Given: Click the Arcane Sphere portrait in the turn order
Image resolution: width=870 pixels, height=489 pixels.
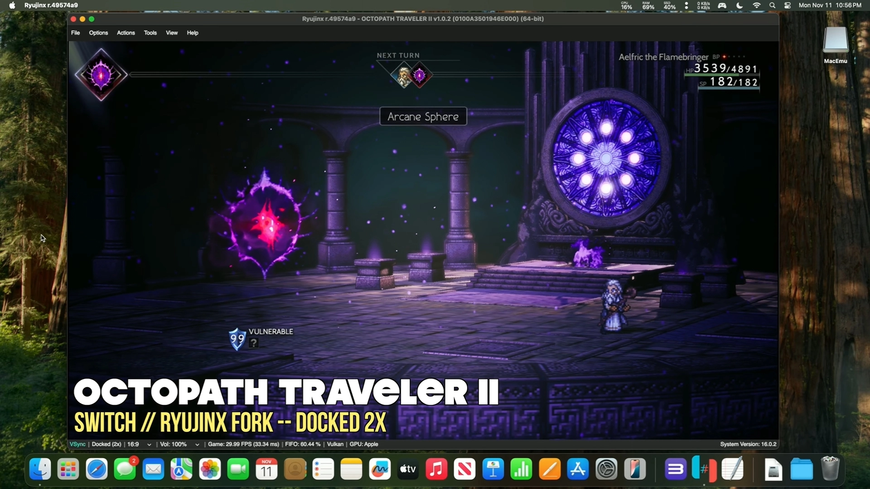Looking at the screenshot, I should click(x=420, y=75).
